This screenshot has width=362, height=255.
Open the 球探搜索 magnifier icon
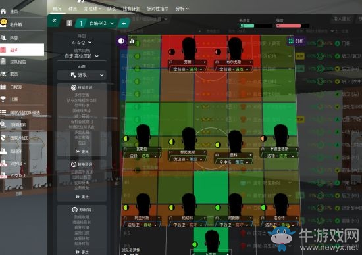[x=3, y=124]
